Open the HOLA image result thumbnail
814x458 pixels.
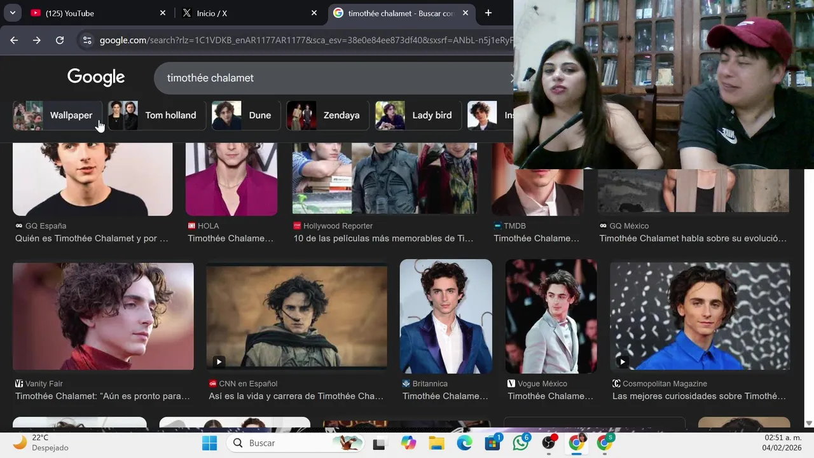click(231, 179)
